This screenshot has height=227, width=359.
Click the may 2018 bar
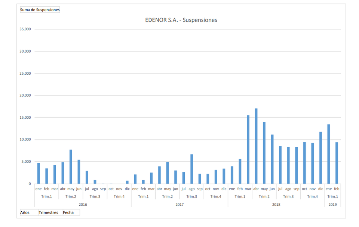264,153
